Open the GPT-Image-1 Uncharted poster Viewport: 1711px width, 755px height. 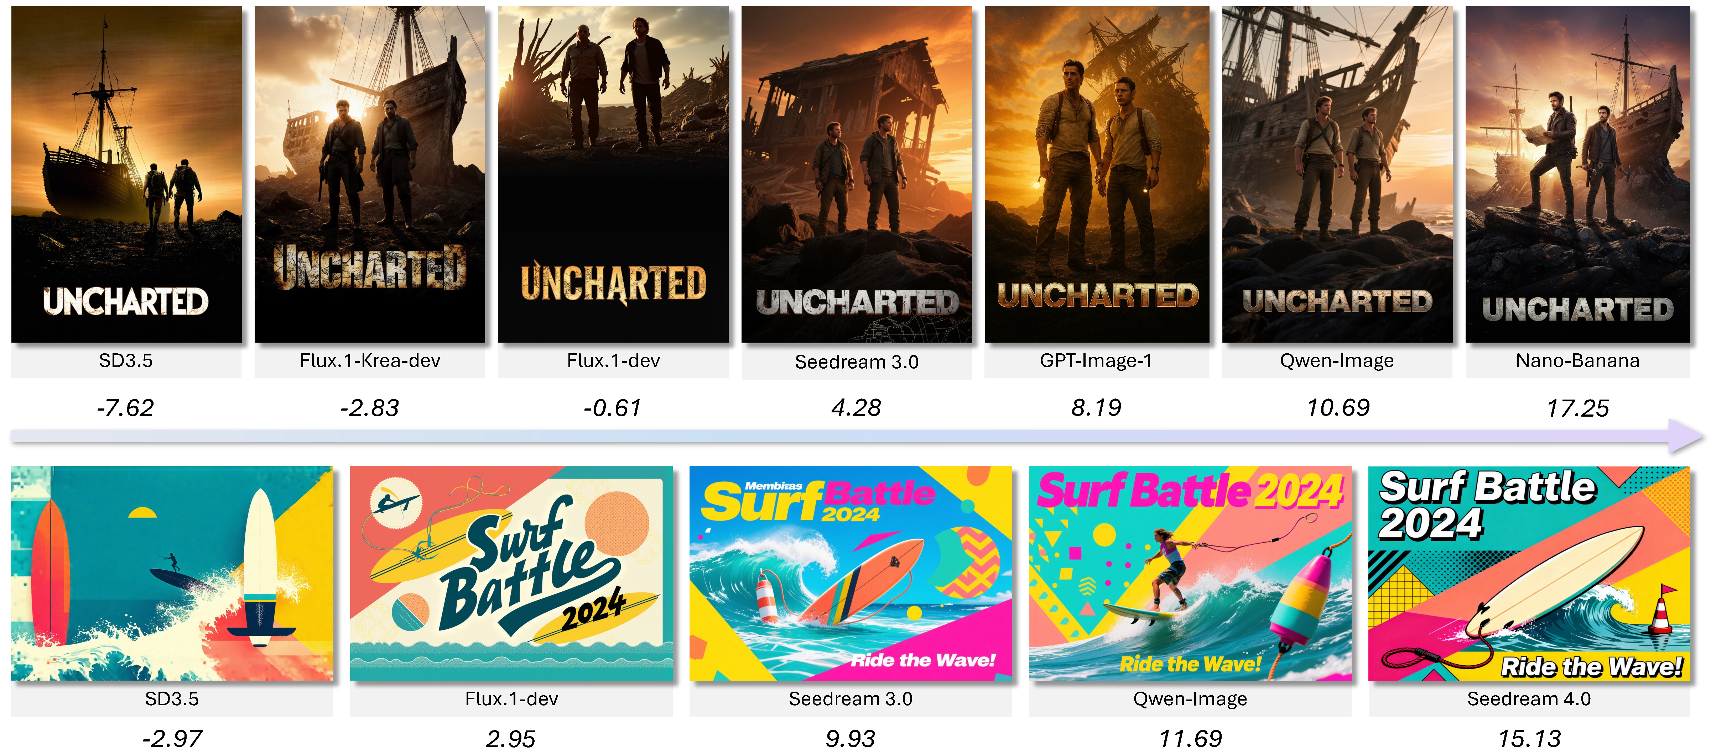click(x=1097, y=174)
